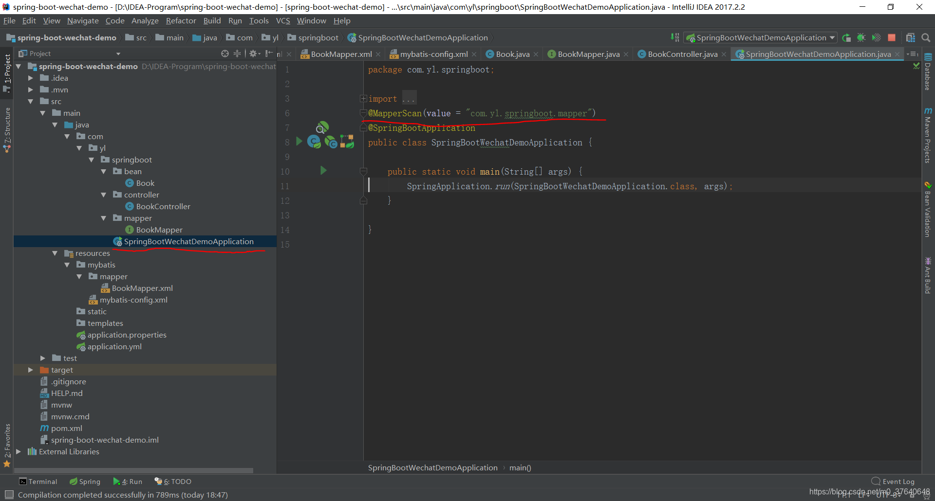
Task: Switch to BookMapper.xml tab
Action: (x=341, y=54)
